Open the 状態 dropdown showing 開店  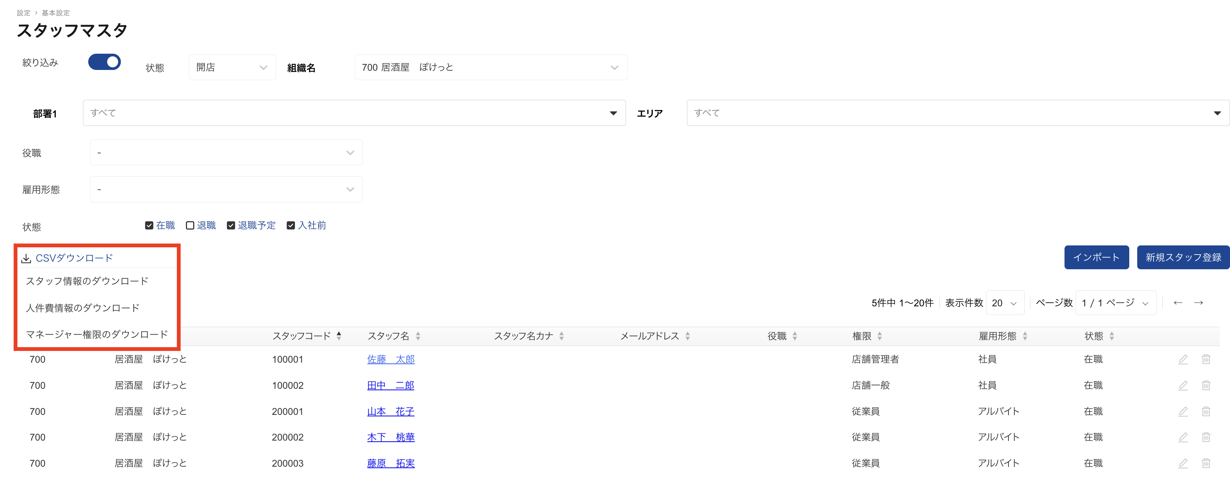point(232,67)
